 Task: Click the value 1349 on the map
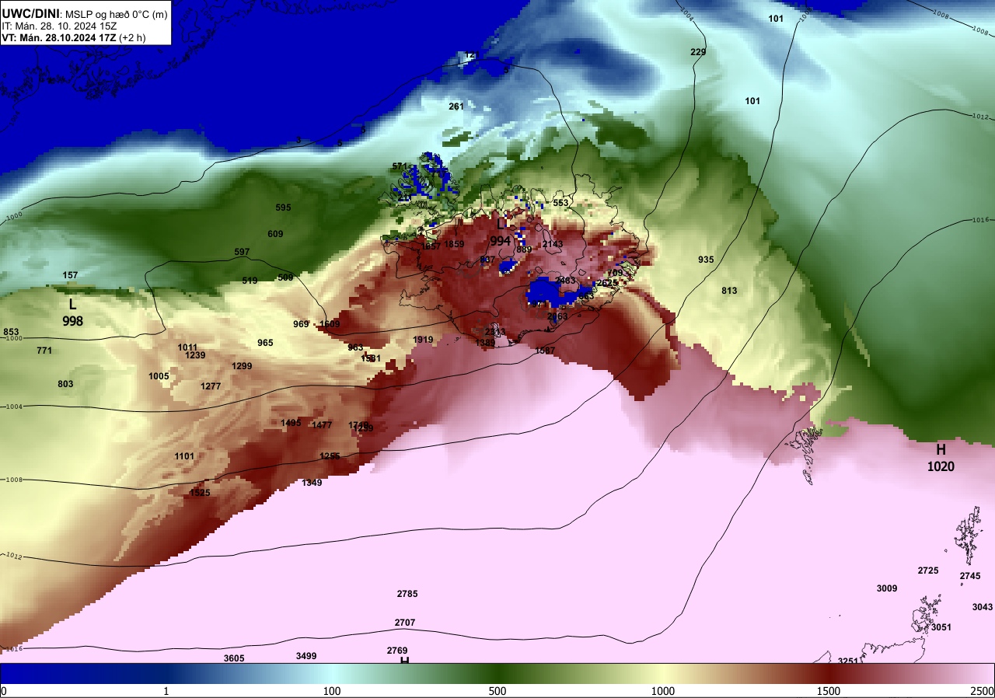coord(312,483)
